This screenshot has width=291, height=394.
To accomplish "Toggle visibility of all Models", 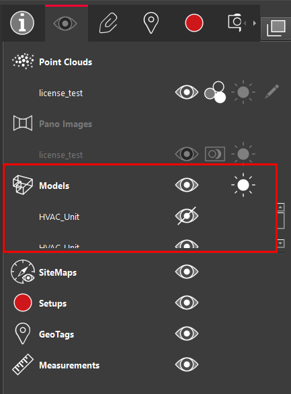I will (x=187, y=185).
